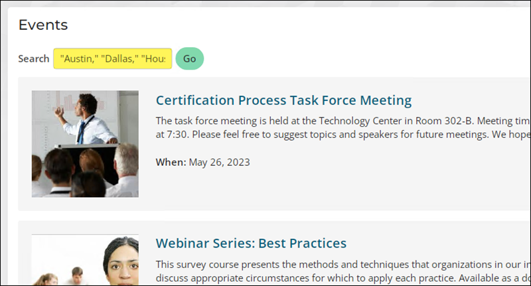Open Certification Process Task Force Meeting link
Screen dimensions: 531x286
[283, 100]
